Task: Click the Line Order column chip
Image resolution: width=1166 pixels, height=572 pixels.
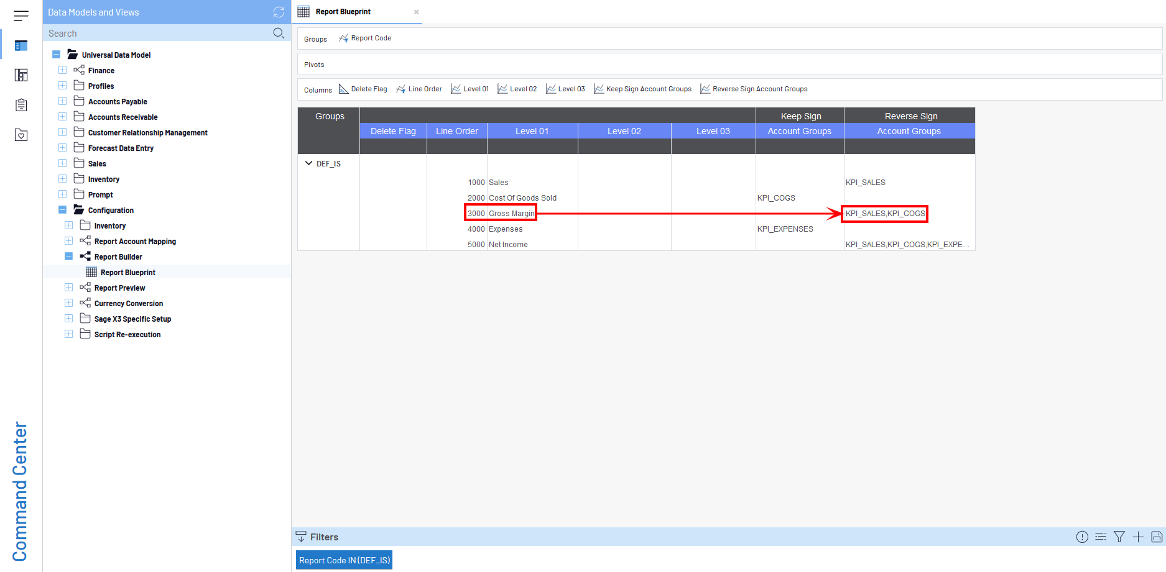Action: click(x=419, y=89)
